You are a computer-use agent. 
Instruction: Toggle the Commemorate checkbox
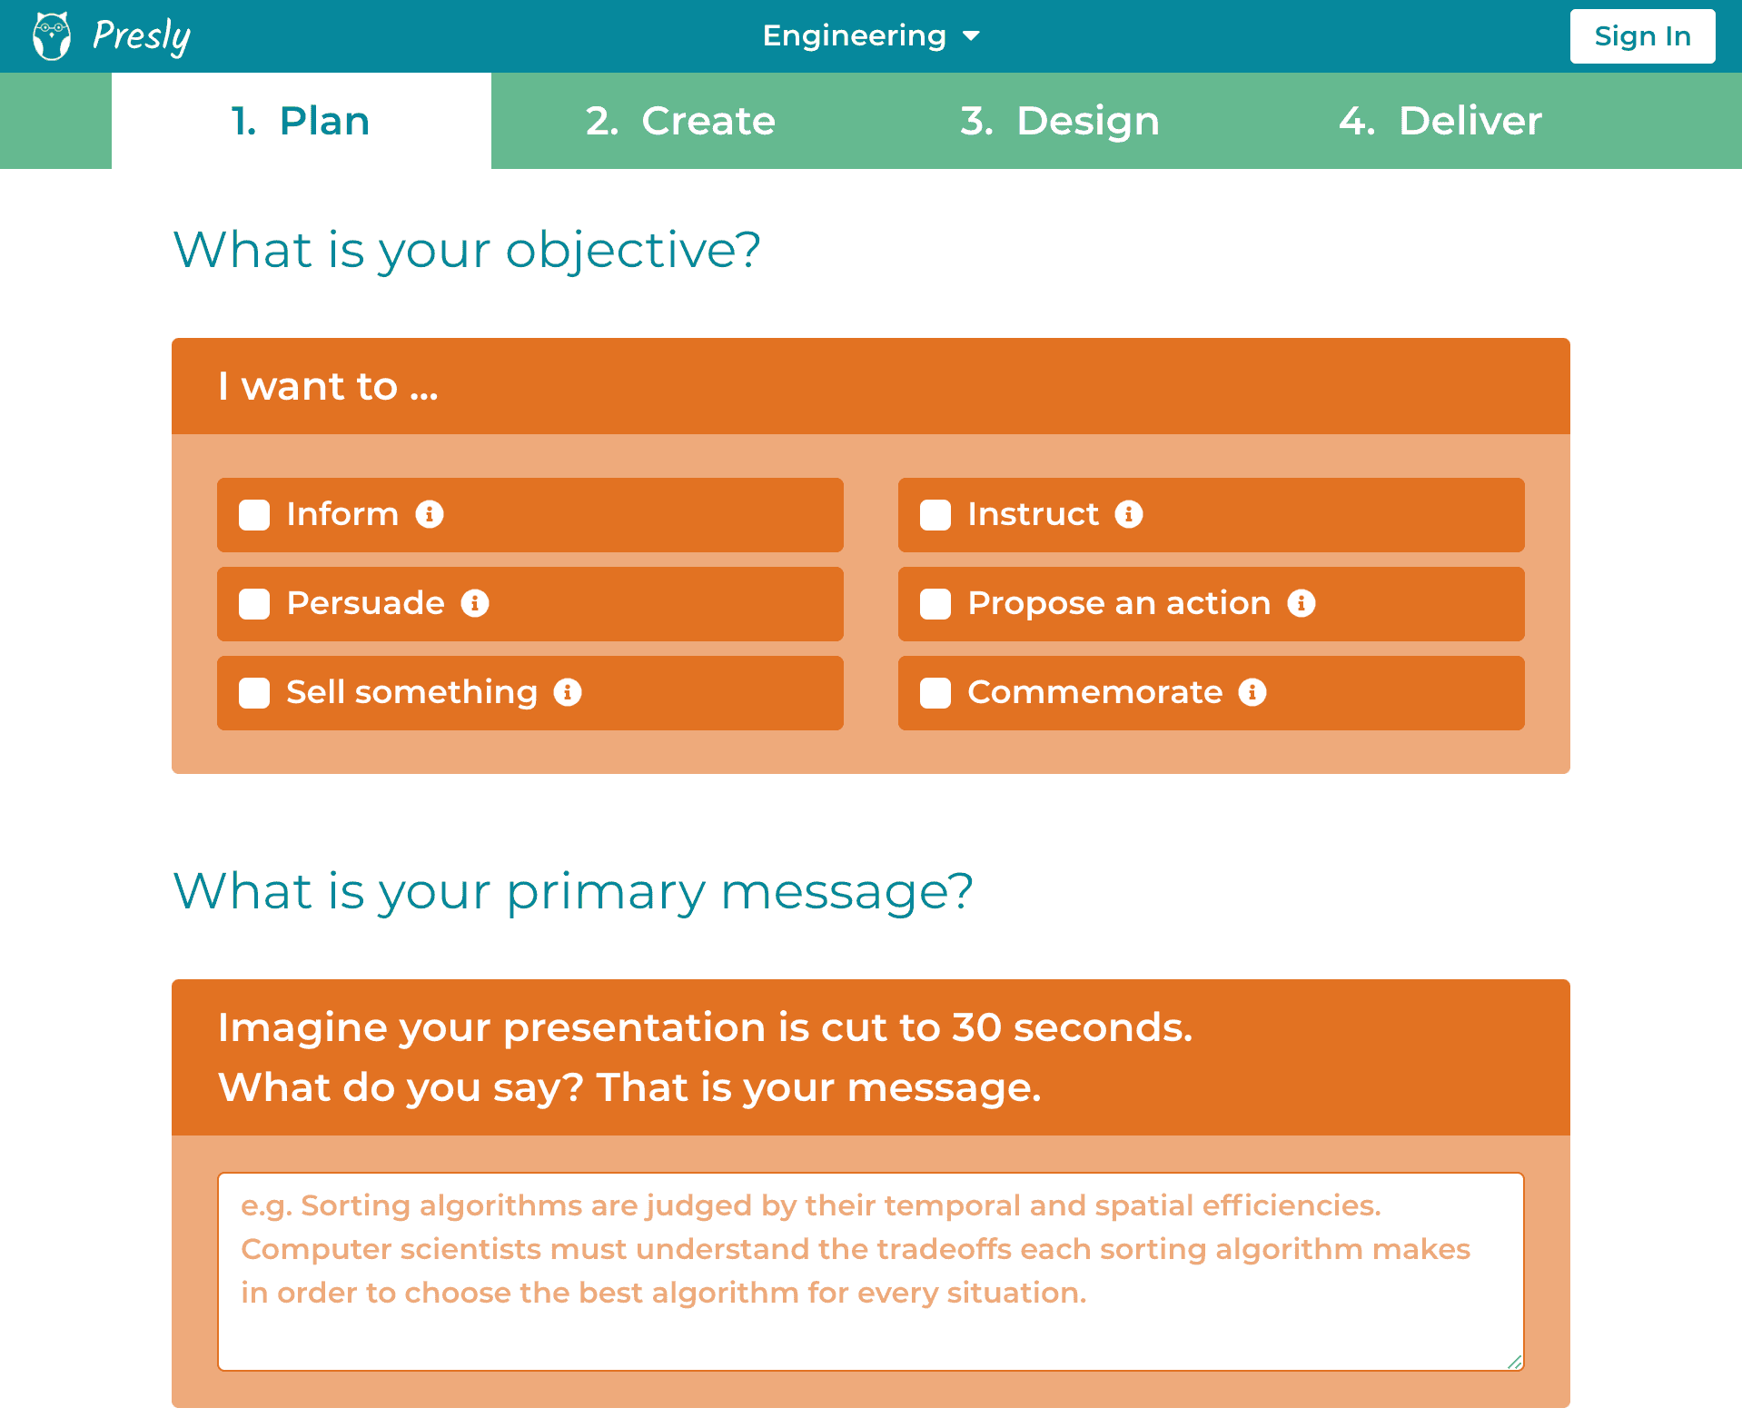coord(935,693)
